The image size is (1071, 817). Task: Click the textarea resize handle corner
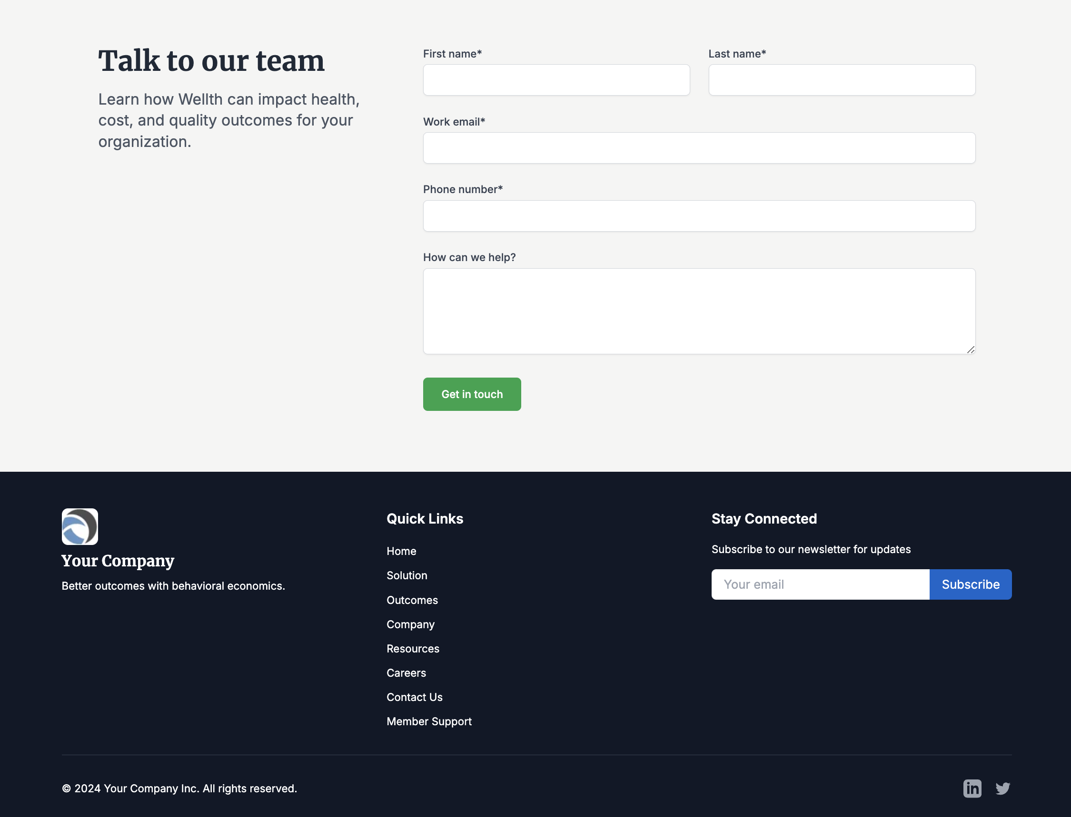(x=971, y=350)
